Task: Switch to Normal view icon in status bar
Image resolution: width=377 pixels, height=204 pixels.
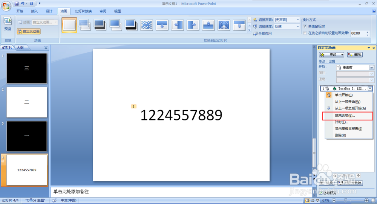Action: tap(307, 200)
